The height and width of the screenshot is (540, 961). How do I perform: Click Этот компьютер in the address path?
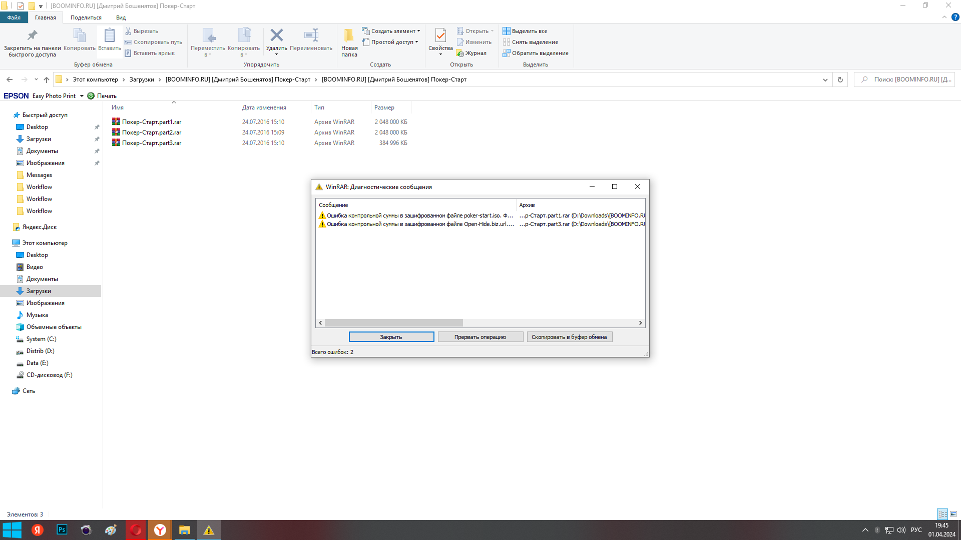click(x=96, y=79)
